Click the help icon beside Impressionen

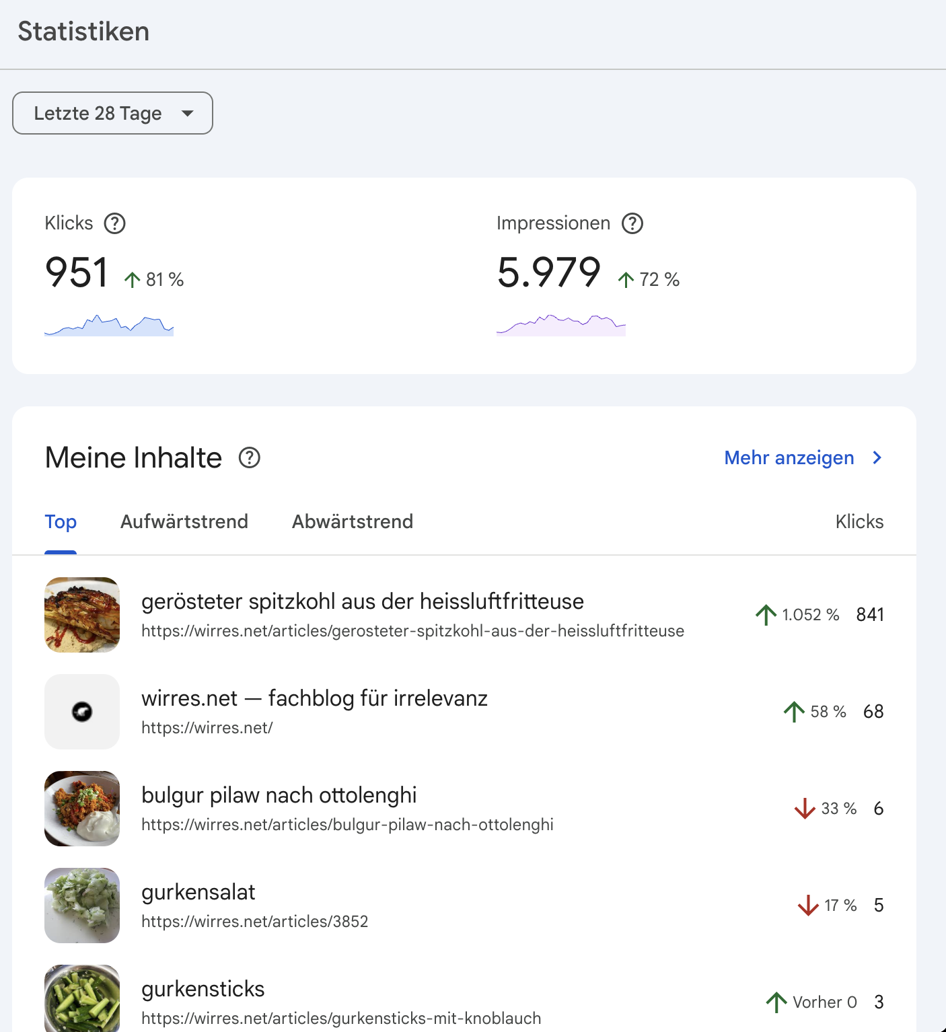632,223
